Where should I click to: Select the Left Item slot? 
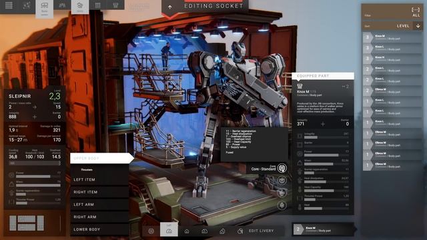pyautogui.click(x=99, y=179)
